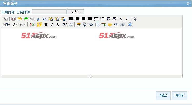
Task: Align text right
Action: pos(84,19)
